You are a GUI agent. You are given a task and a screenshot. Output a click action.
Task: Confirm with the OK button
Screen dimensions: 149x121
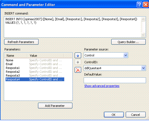(x=114, y=115)
